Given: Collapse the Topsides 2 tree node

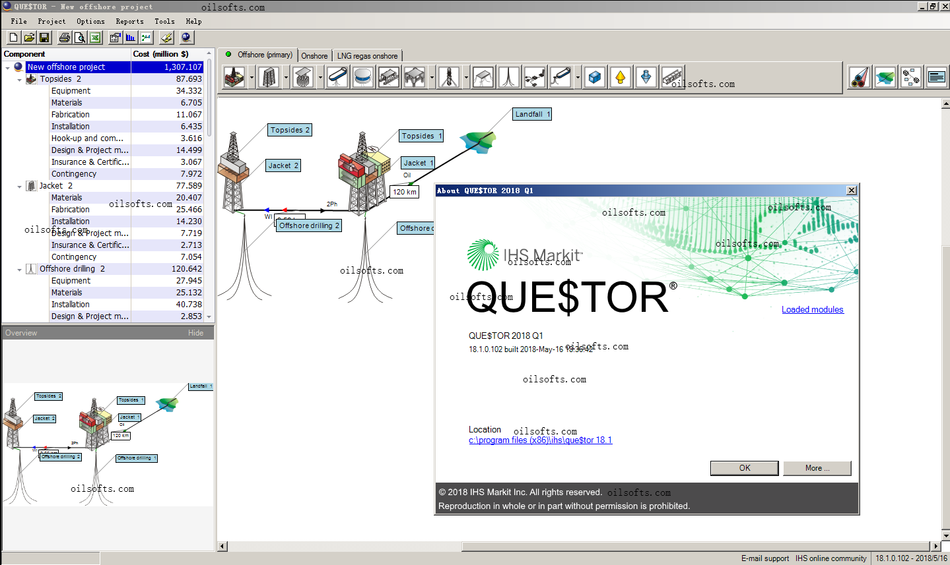Looking at the screenshot, I should point(19,79).
